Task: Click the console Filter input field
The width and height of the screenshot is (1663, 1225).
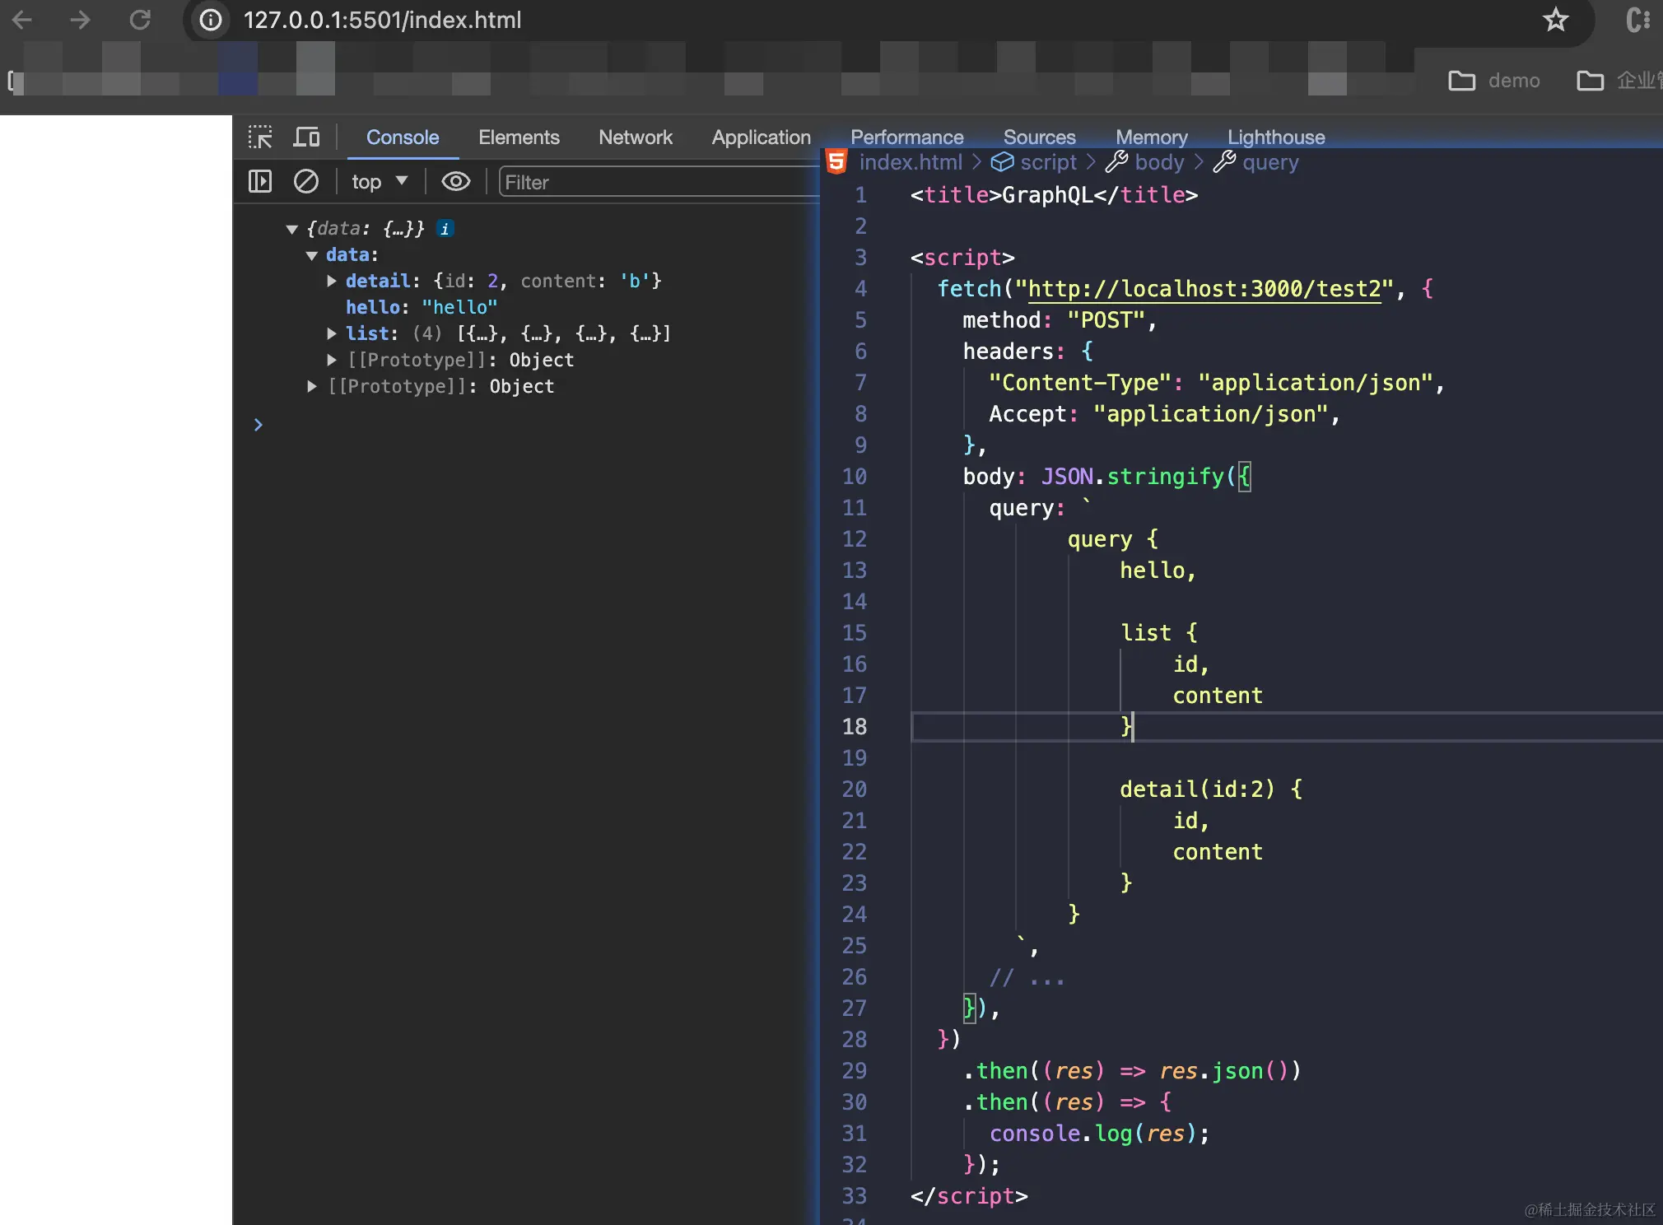Action: (659, 182)
